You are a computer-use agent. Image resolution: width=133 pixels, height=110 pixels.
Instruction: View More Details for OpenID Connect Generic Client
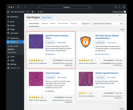click(x=62, y=43)
